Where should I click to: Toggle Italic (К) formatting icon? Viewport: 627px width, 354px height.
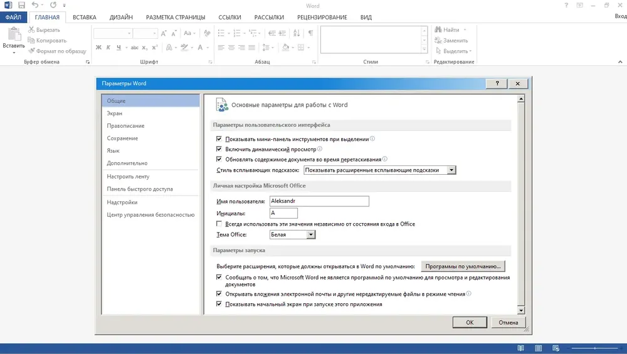coord(108,47)
